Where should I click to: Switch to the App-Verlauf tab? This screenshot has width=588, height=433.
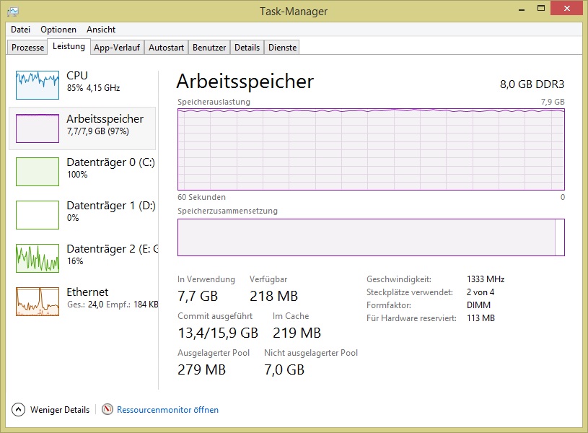click(117, 48)
